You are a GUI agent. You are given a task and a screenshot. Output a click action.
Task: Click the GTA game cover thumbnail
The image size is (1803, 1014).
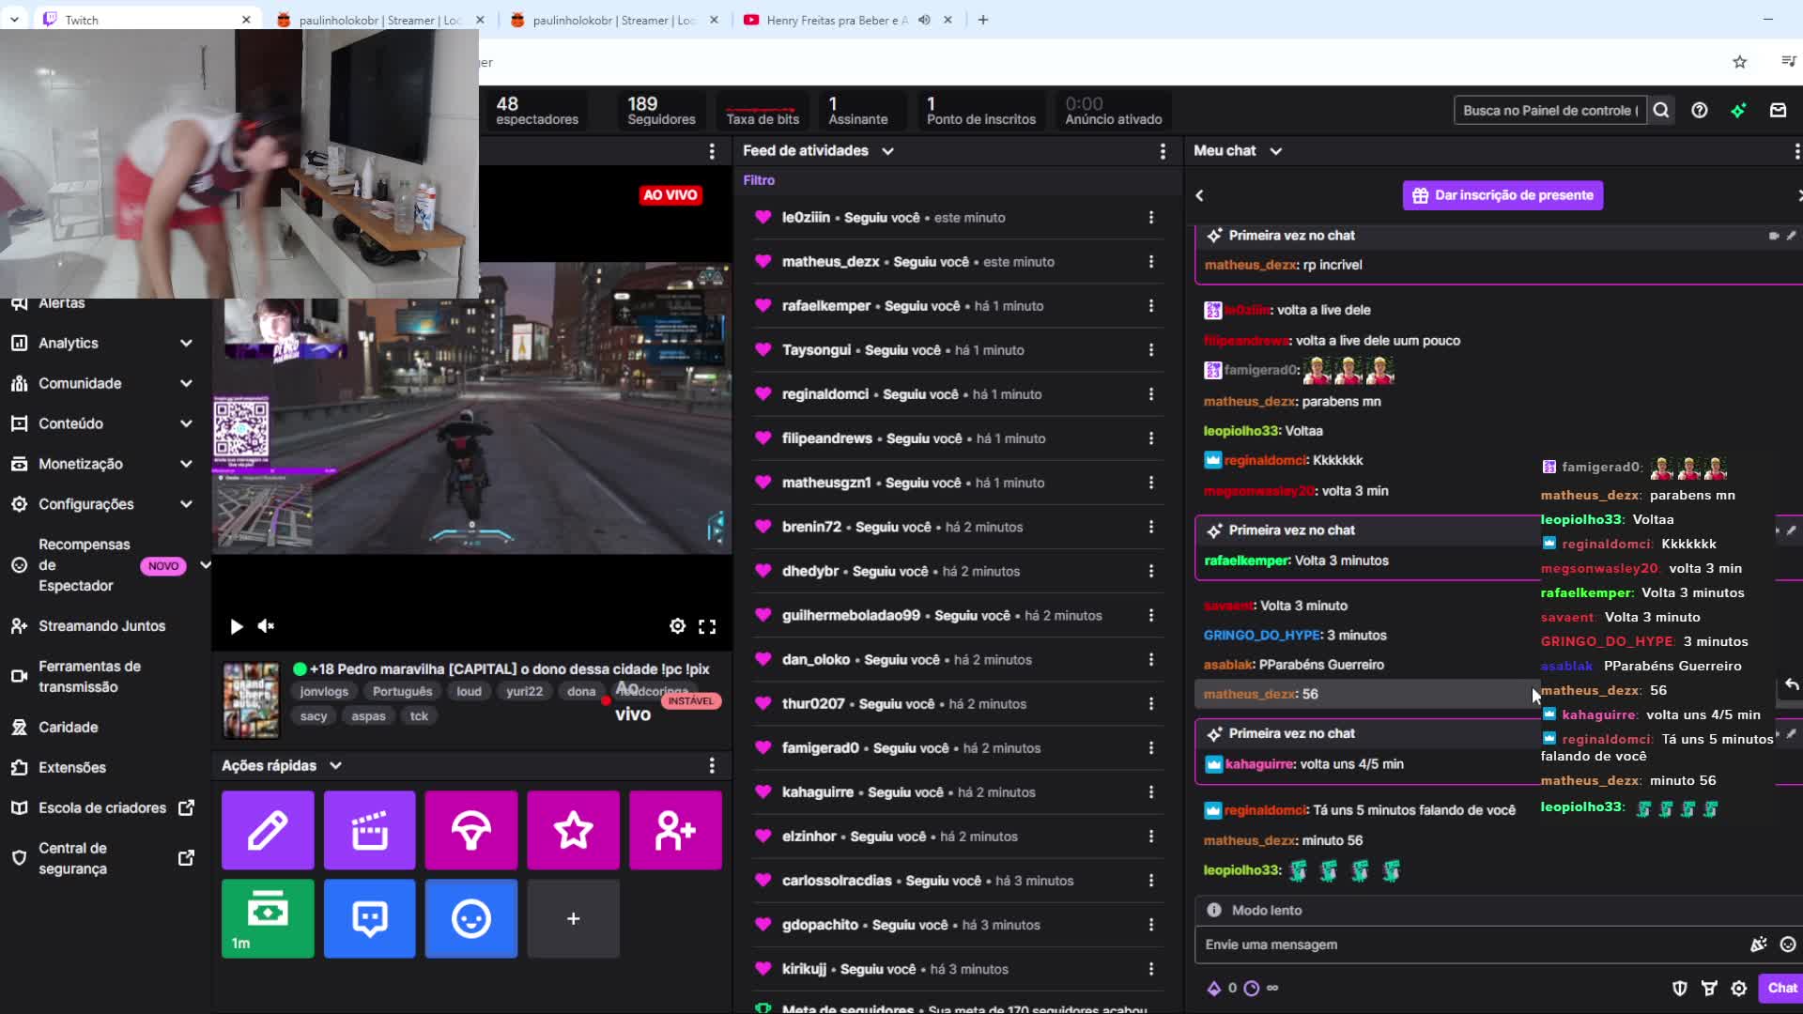point(251,700)
